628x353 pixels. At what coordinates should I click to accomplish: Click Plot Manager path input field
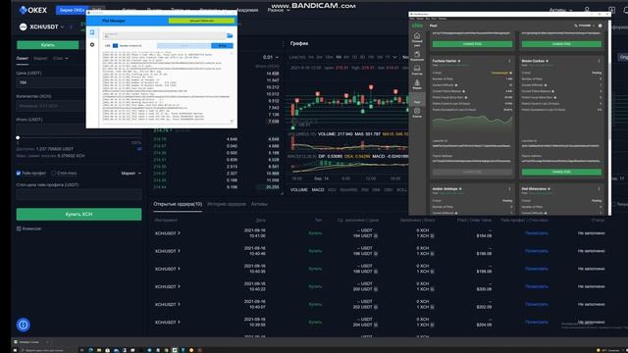pos(165,35)
